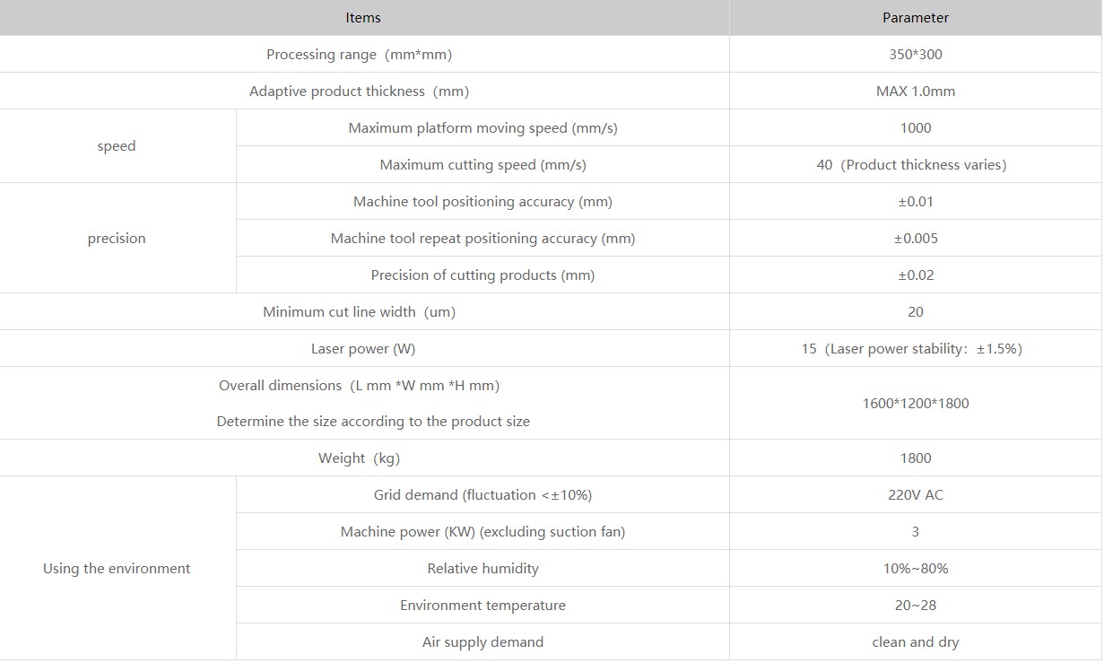Select "Machine tool repeat positioning accuracy" label
Image resolution: width=1104 pixels, height=663 pixels.
(x=482, y=239)
